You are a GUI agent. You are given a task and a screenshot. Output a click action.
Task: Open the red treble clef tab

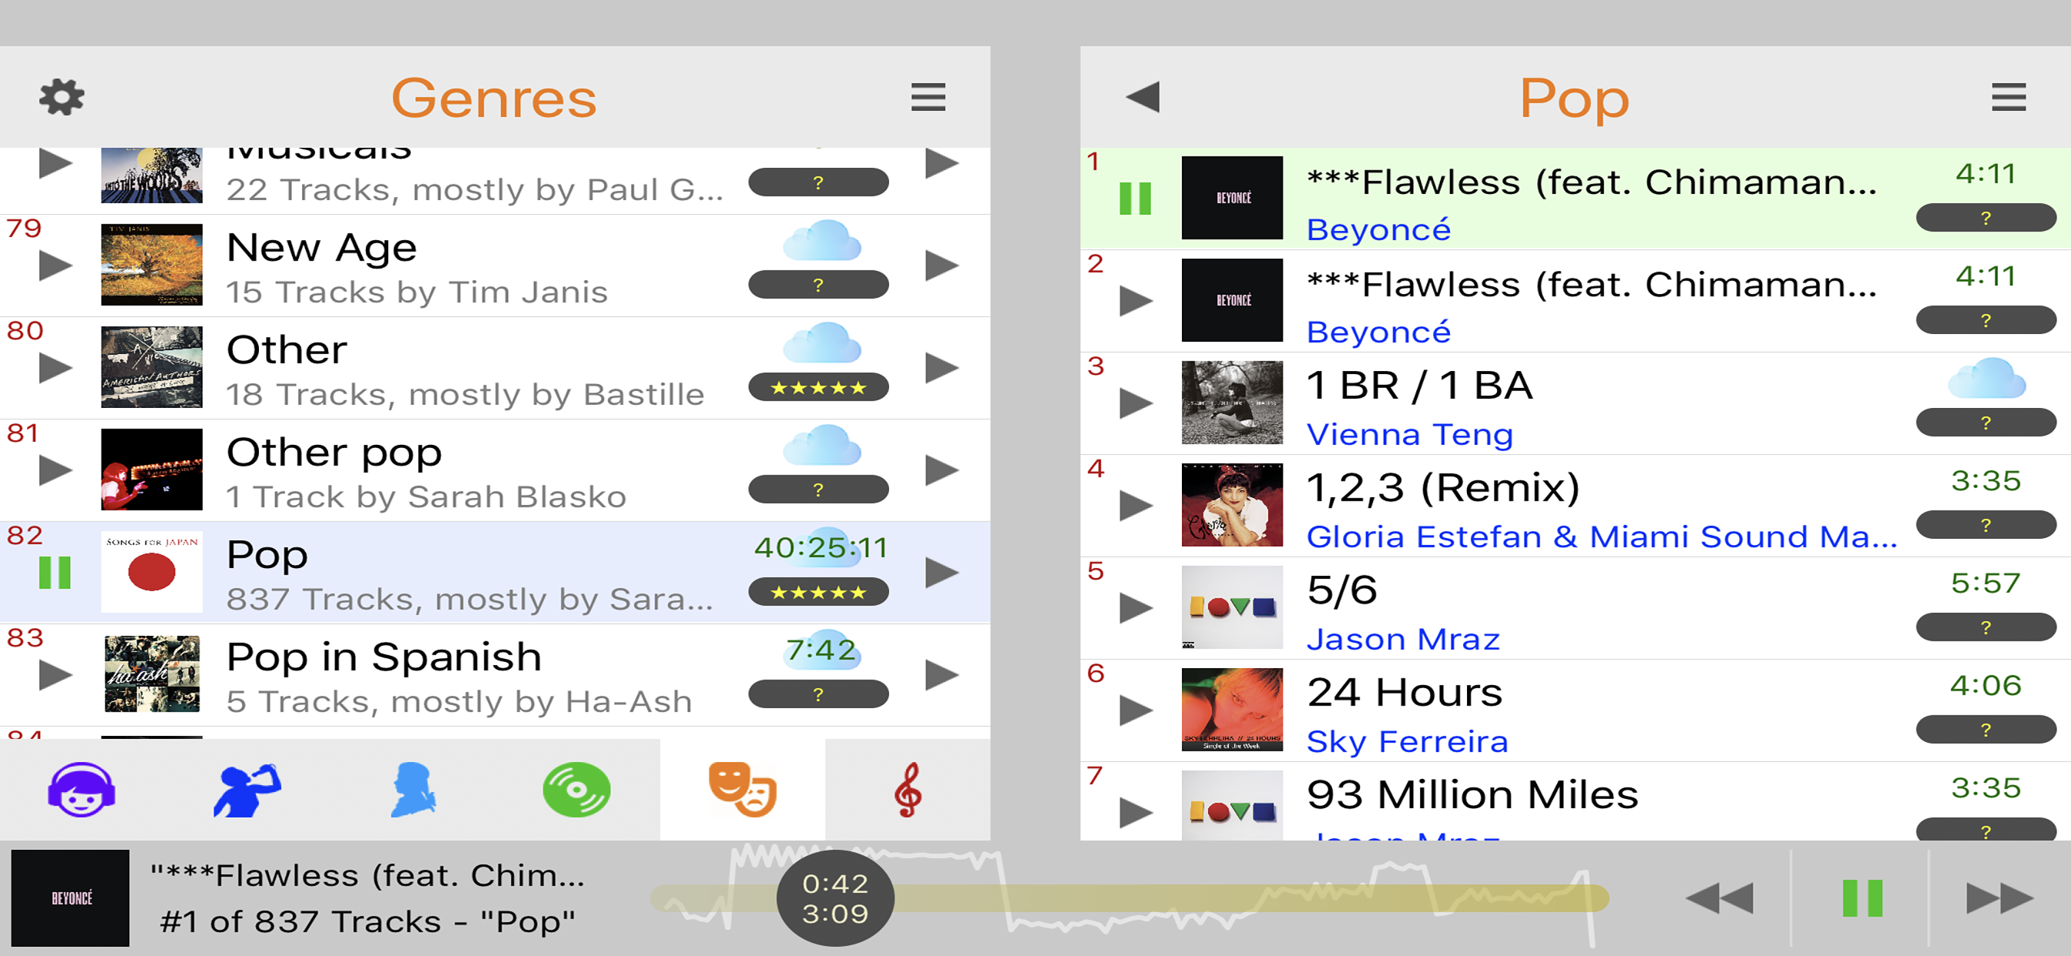908,790
